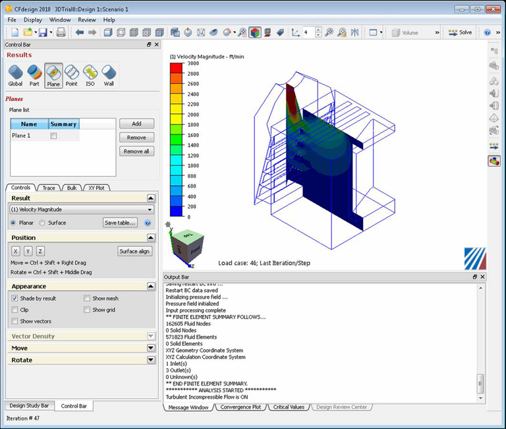This screenshot has height=429, width=506.
Task: Open the Save icon dropdown arrow
Action: tap(51, 32)
